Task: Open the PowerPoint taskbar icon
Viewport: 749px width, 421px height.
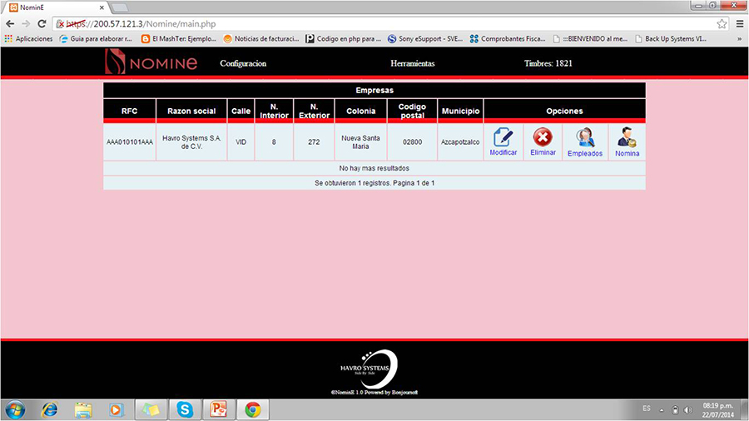Action: pos(219,409)
